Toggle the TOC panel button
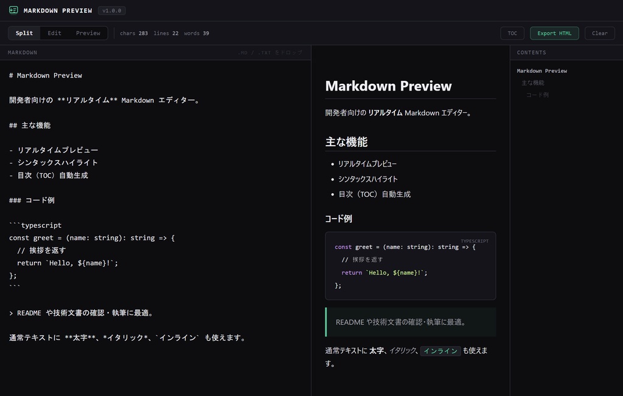 click(x=512, y=33)
